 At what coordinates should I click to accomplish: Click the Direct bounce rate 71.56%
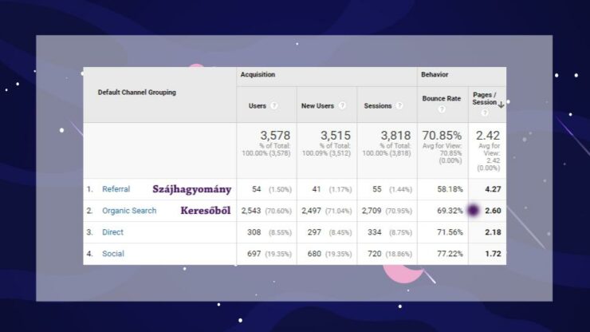[x=450, y=232]
